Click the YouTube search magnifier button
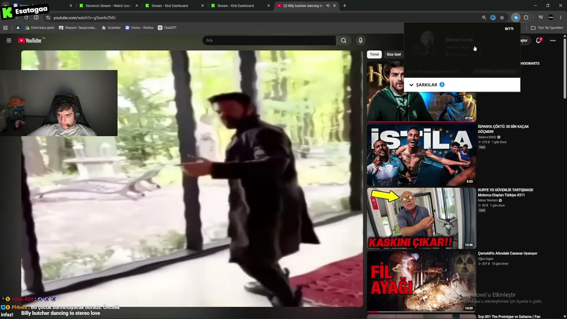567x319 pixels. (343, 40)
